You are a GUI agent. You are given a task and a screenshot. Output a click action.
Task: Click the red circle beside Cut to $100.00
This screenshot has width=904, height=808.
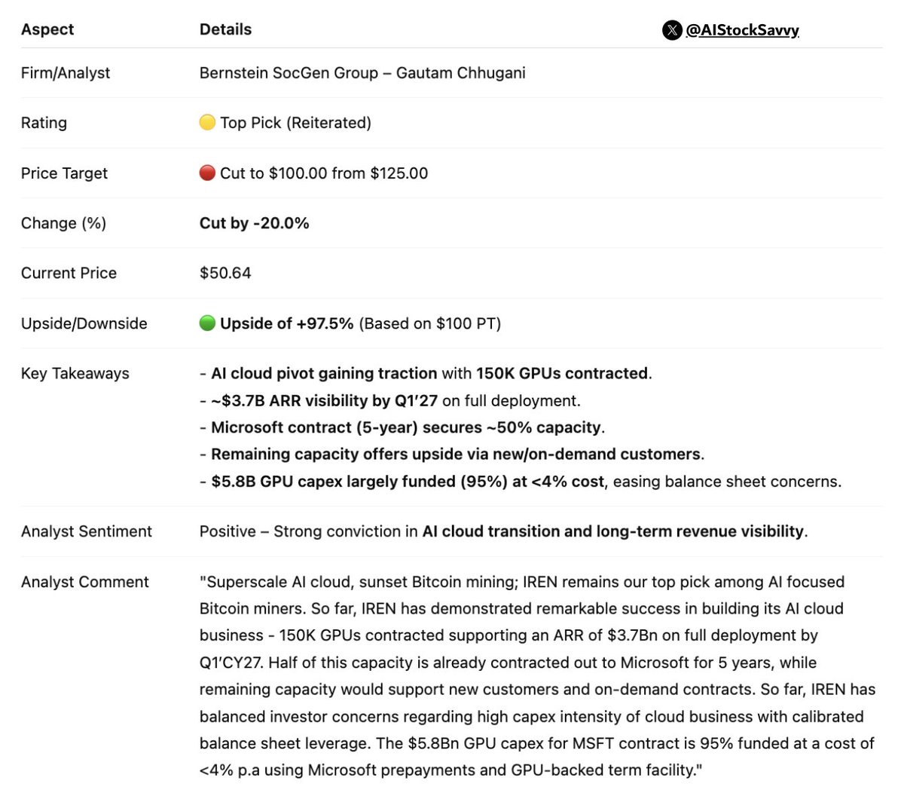(x=207, y=173)
